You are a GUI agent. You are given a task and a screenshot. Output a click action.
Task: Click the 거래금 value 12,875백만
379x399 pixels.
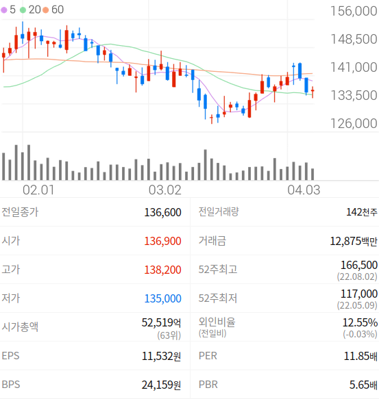[x=354, y=241]
